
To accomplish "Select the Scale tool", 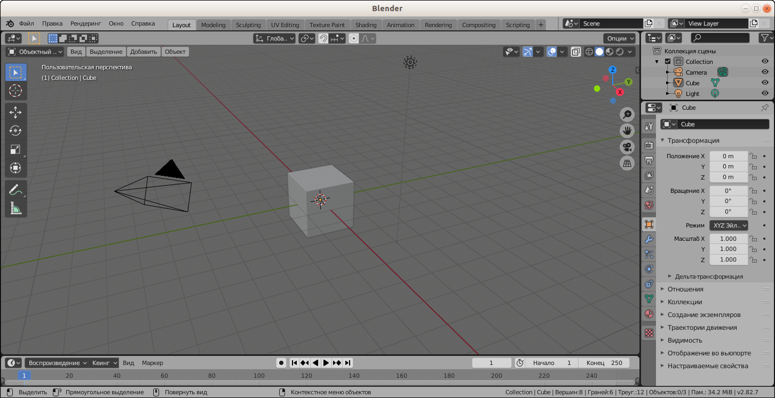I will point(15,150).
